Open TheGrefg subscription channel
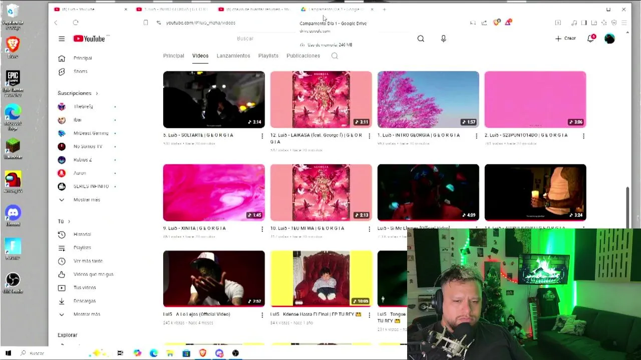Viewport: 641px width, 360px height. pyautogui.click(x=83, y=106)
